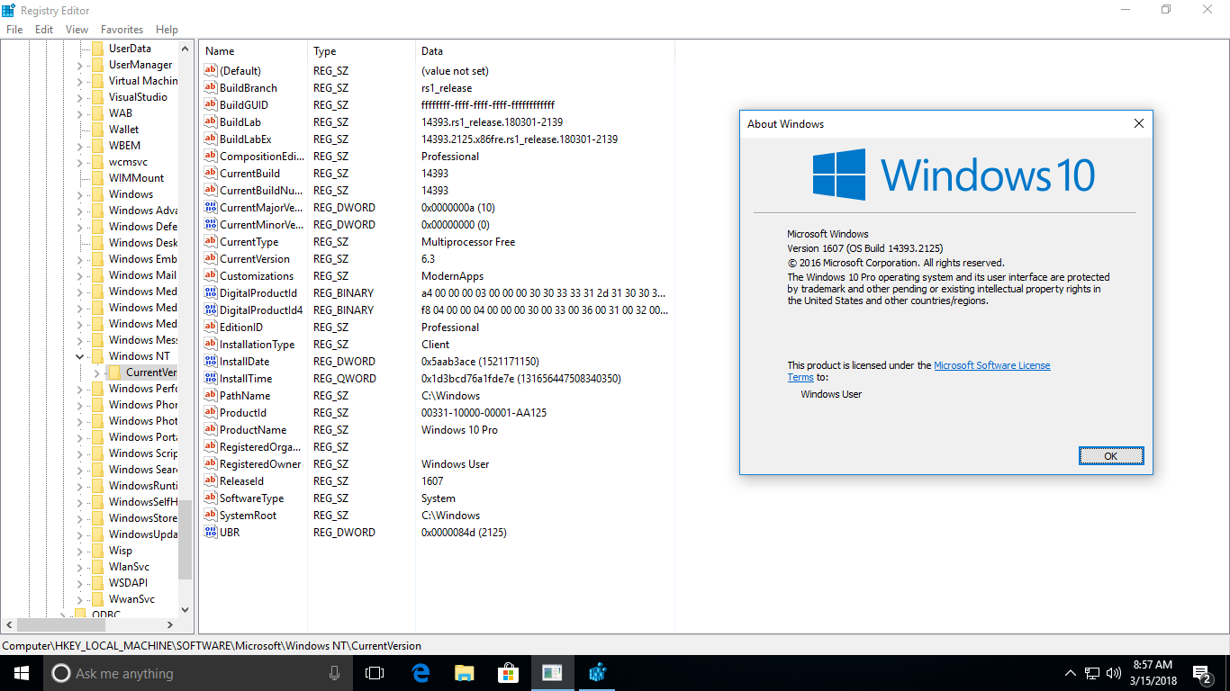The width and height of the screenshot is (1230, 691).
Task: Open Task View from the taskbar
Action: [x=375, y=673]
